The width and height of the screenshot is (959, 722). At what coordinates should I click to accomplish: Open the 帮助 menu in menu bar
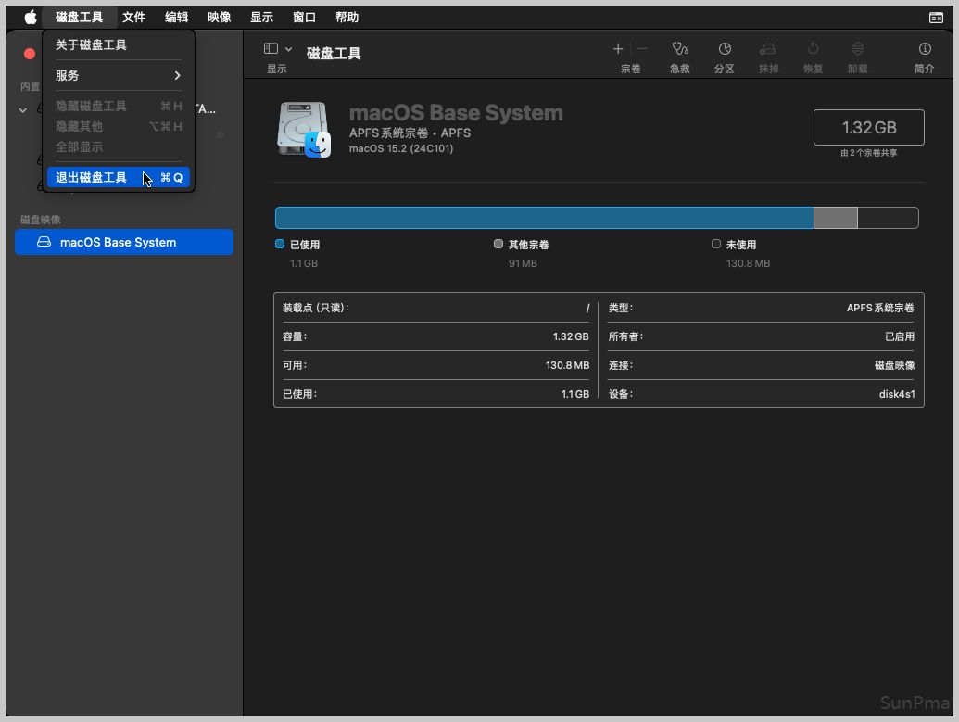[x=347, y=17]
